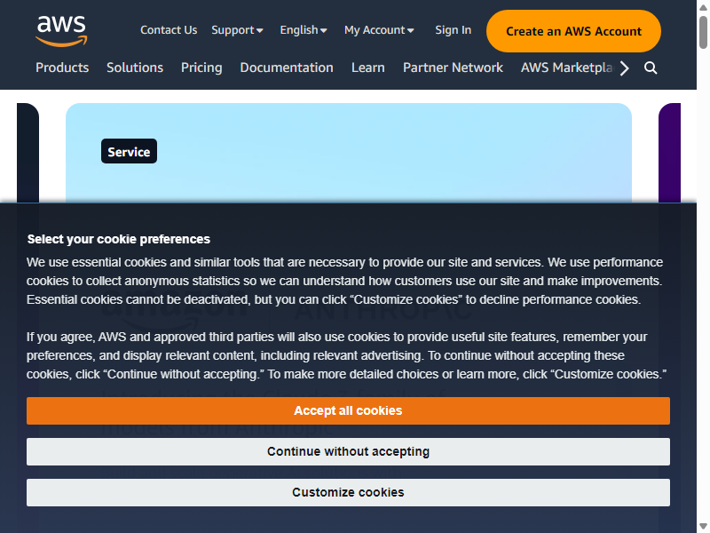Click Create an AWS Account button
This screenshot has width=710, height=533.
pos(573,31)
